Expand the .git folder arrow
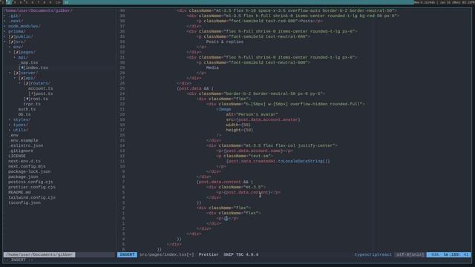 tap(4, 16)
